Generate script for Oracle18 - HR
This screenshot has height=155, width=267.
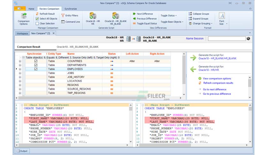pos(93,19)
